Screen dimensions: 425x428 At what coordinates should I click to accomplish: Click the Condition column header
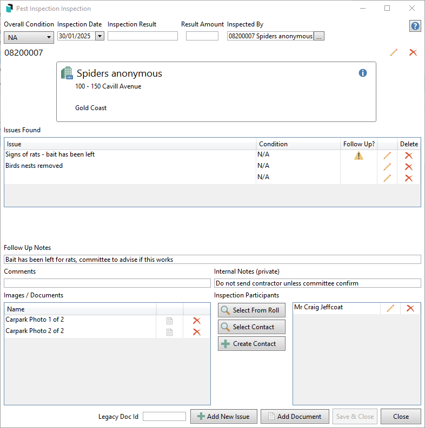298,144
